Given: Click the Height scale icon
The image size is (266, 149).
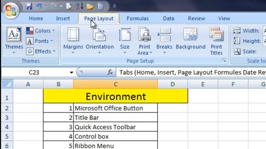Looking at the screenshot, I should click(x=236, y=41).
